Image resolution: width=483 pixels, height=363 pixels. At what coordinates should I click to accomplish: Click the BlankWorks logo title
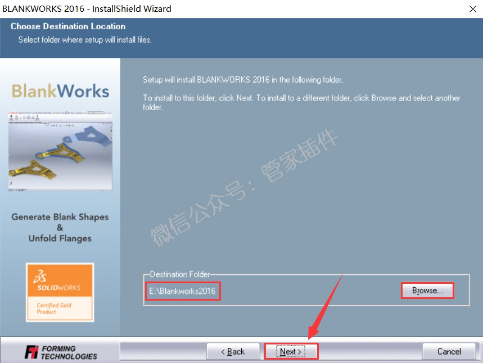pos(60,91)
